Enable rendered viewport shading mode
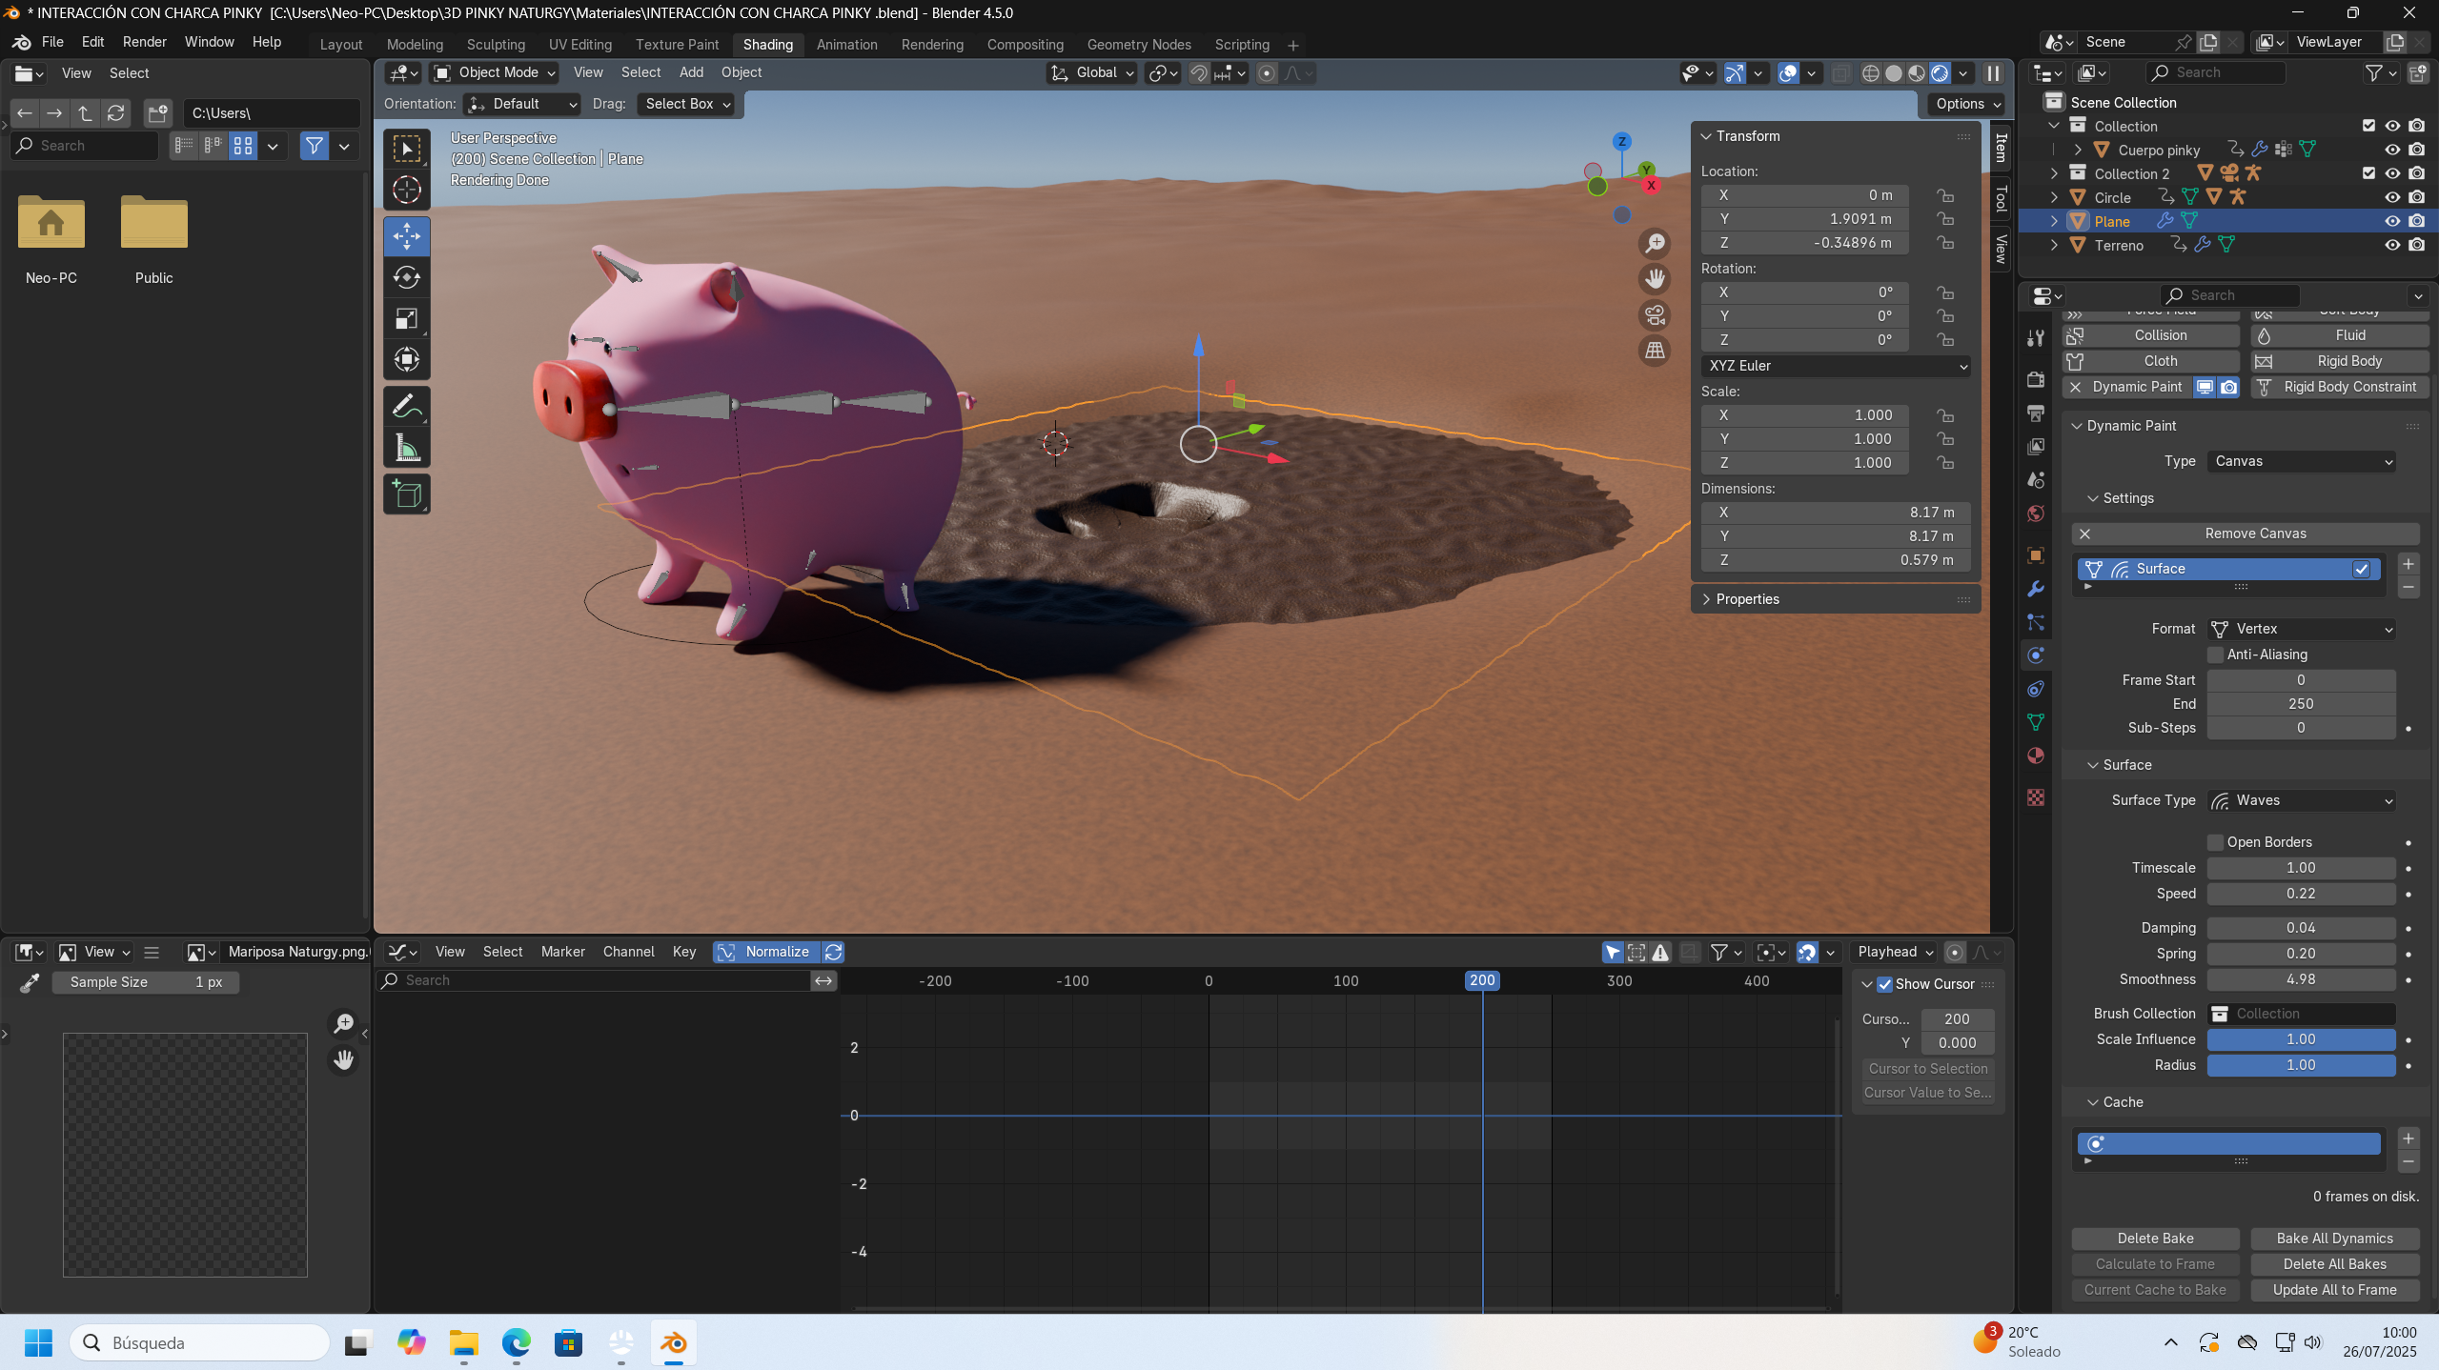 click(1940, 73)
